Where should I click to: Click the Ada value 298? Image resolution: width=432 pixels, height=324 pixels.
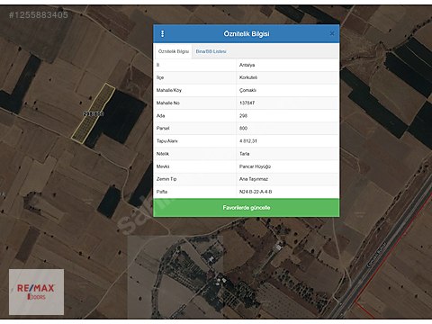coord(243,115)
